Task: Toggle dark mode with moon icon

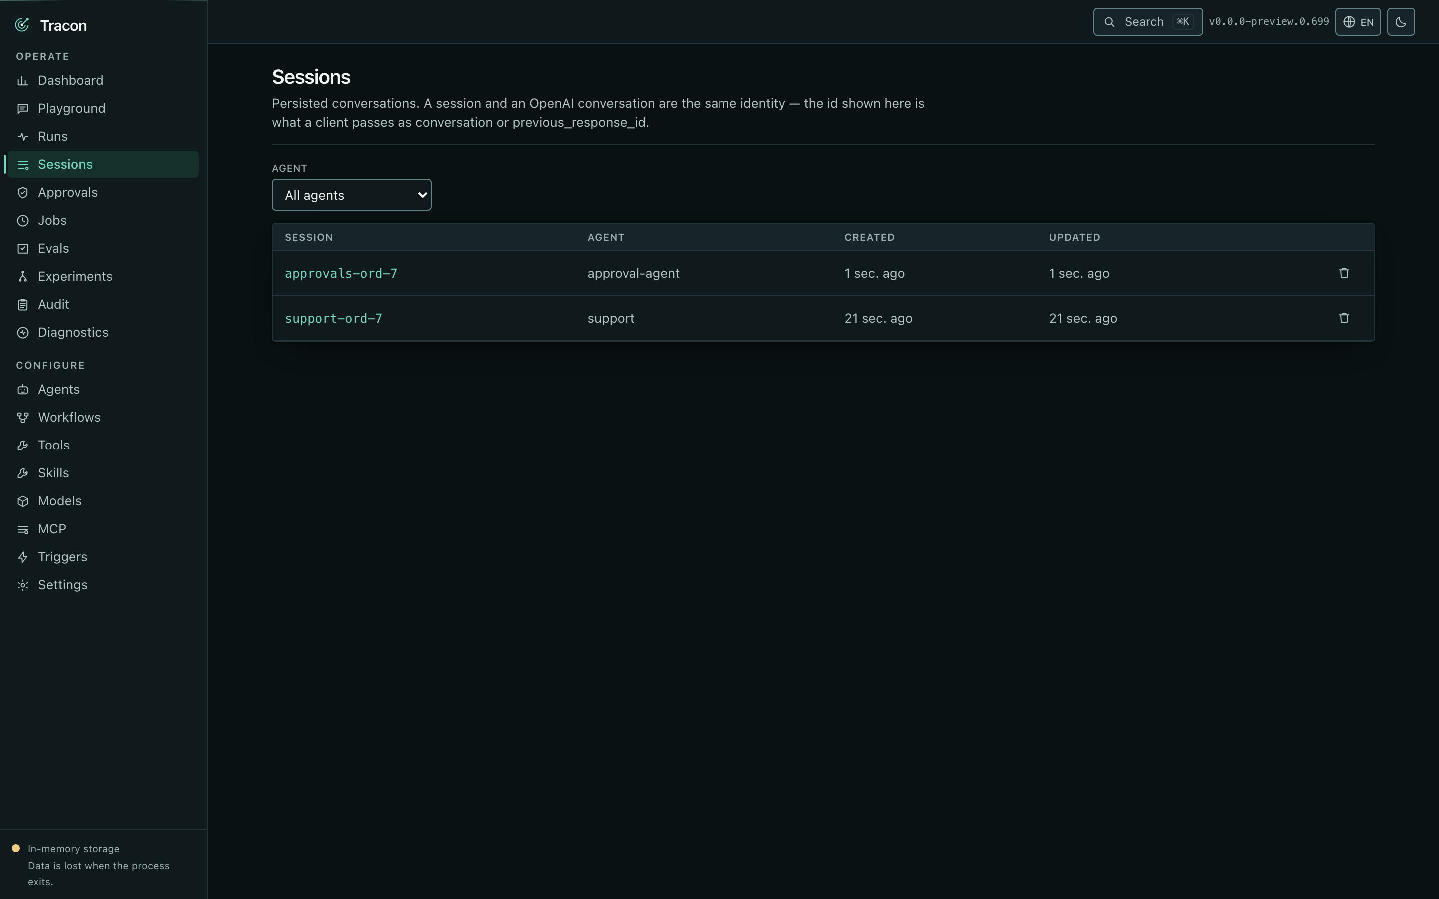Action: 1401,22
